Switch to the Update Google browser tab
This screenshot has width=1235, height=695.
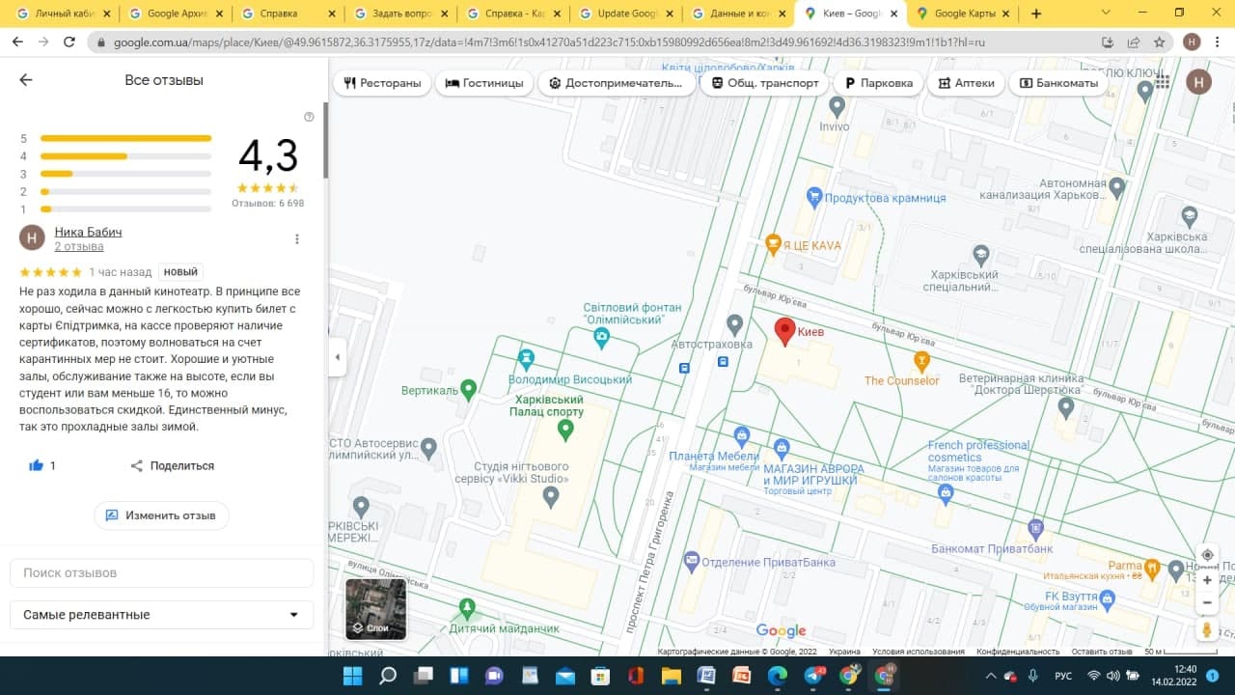point(626,14)
